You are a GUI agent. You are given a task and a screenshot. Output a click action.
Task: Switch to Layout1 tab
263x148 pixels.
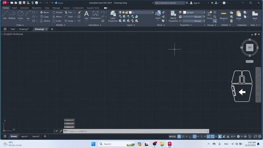tap(24, 136)
